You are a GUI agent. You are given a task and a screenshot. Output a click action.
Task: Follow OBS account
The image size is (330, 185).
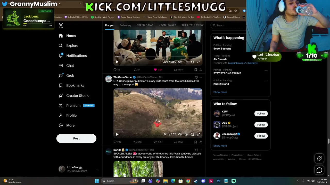[x=261, y=125]
